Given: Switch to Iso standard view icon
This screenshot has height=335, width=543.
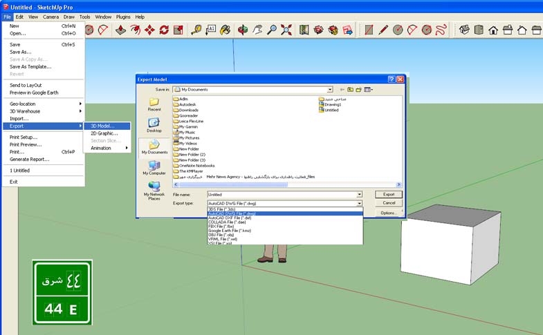Looking at the screenshot, I should (463, 30).
